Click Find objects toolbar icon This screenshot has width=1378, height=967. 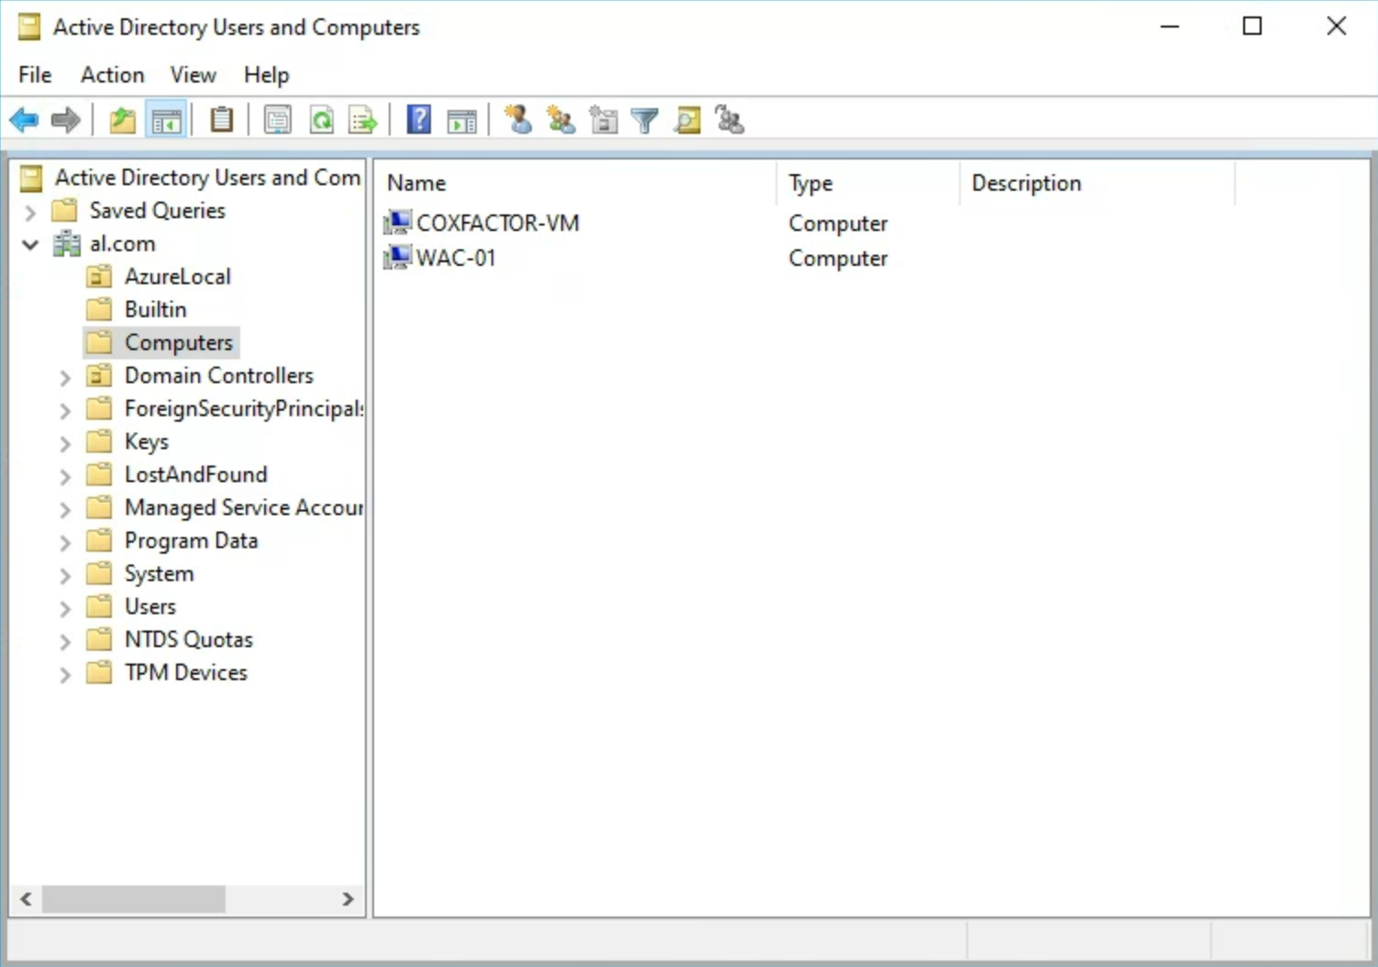pos(688,120)
